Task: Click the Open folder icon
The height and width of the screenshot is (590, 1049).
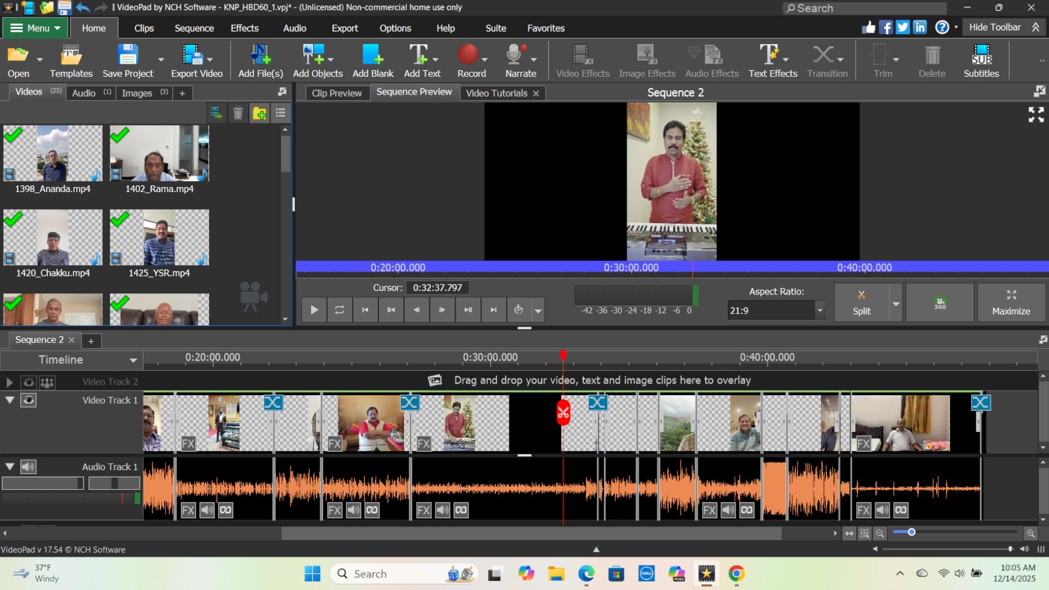Action: click(x=18, y=61)
